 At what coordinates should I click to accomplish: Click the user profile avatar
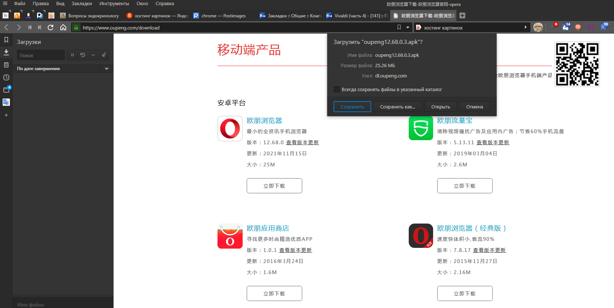click(538, 27)
